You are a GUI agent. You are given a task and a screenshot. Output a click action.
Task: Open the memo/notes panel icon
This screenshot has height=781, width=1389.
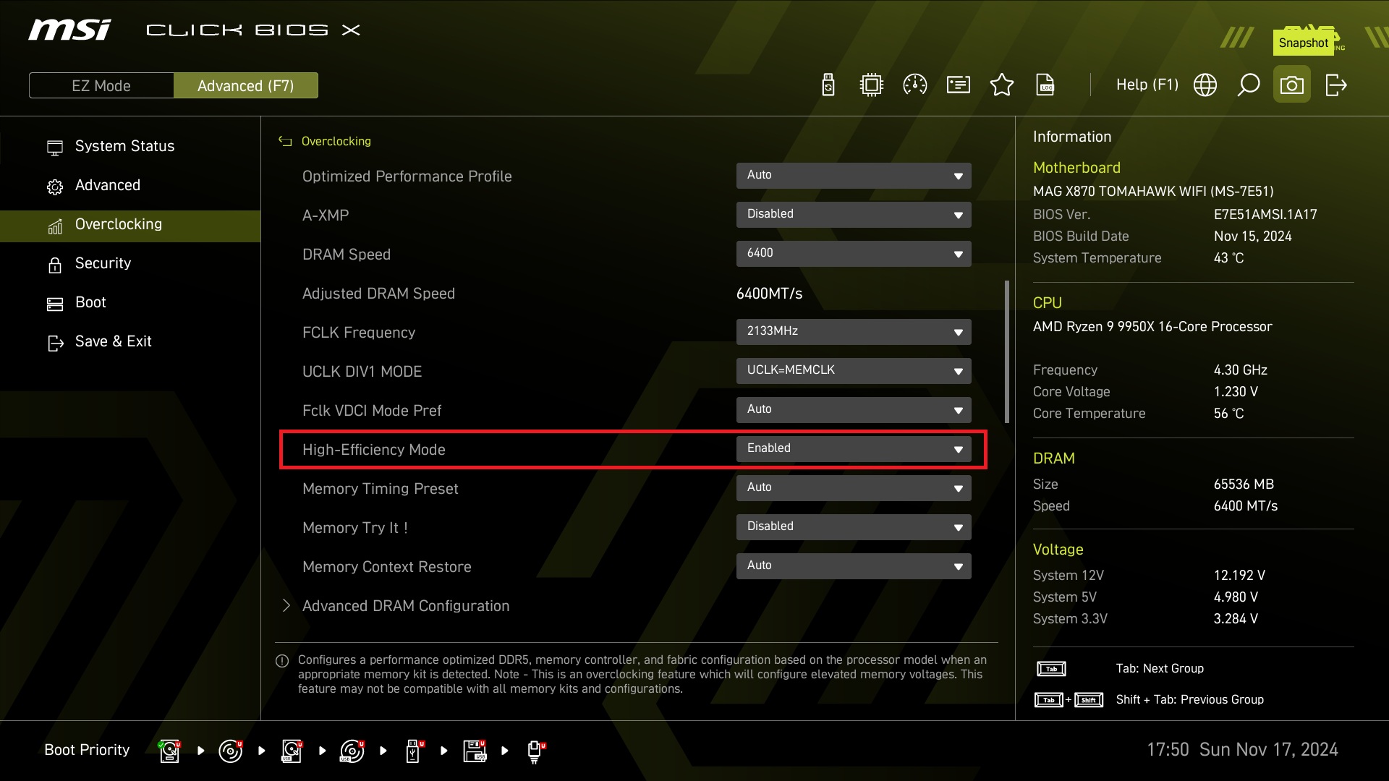[958, 85]
